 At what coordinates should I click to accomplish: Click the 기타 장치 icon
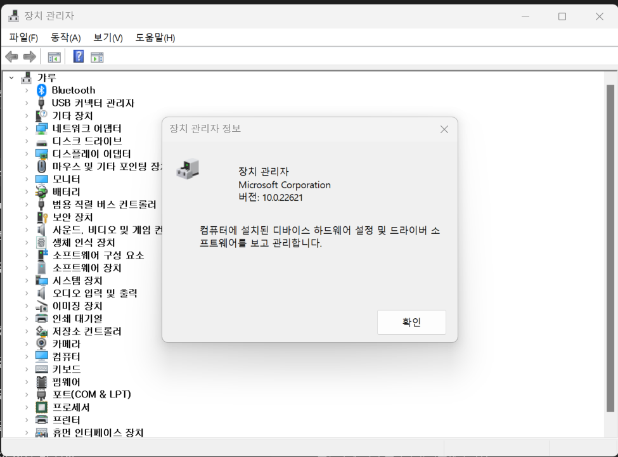click(41, 115)
